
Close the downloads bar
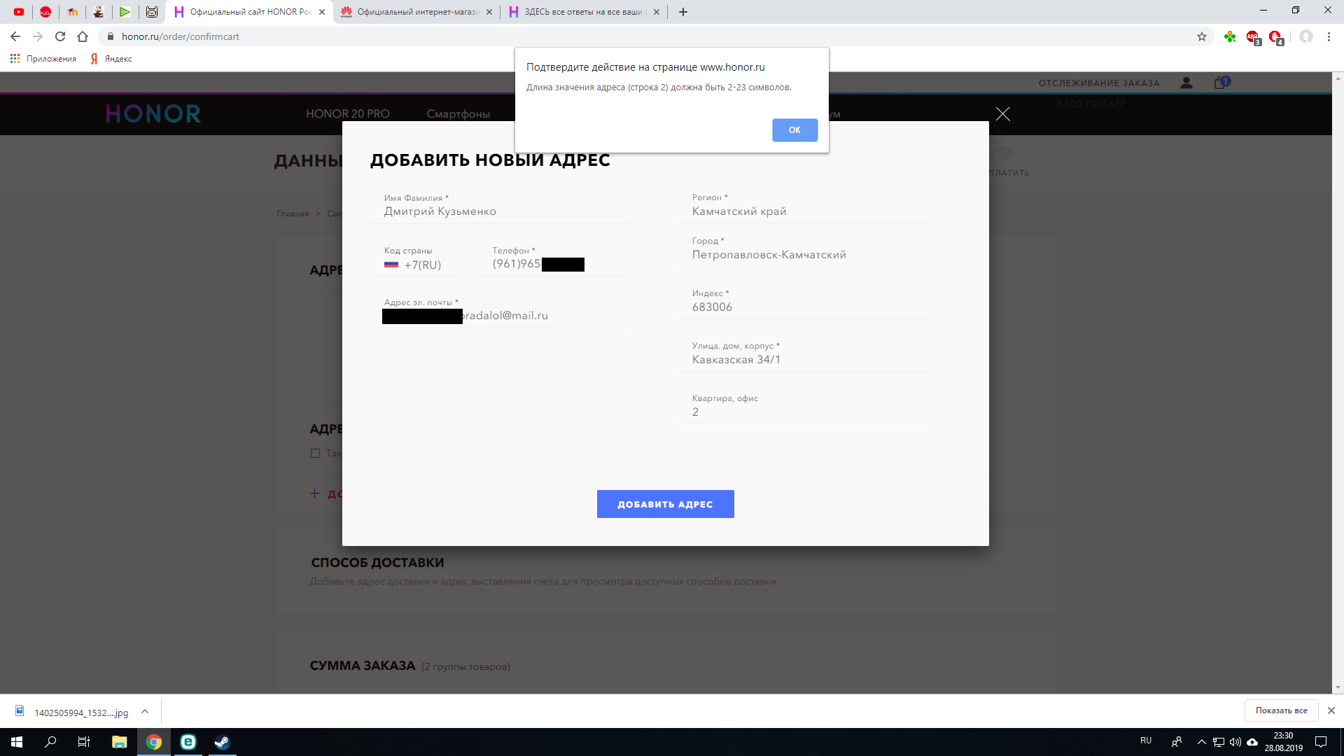point(1331,710)
